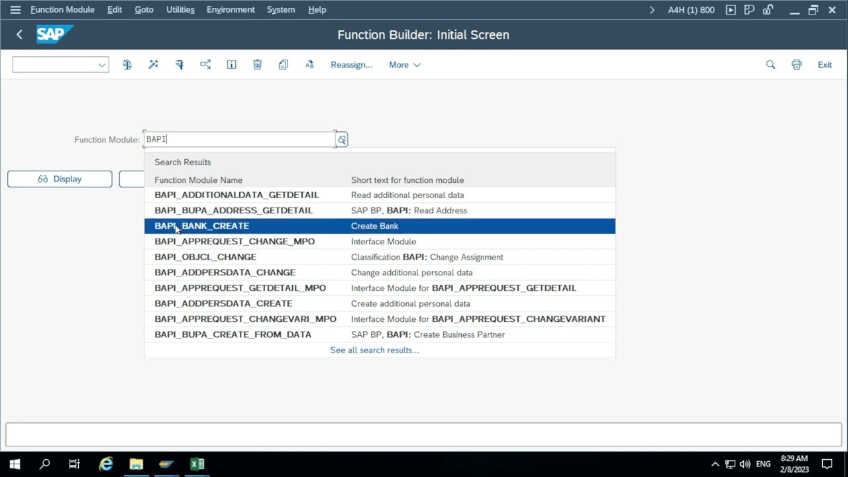Click the Test/Execute toolbar icon
Screen dimensions: 848x477
point(180,64)
